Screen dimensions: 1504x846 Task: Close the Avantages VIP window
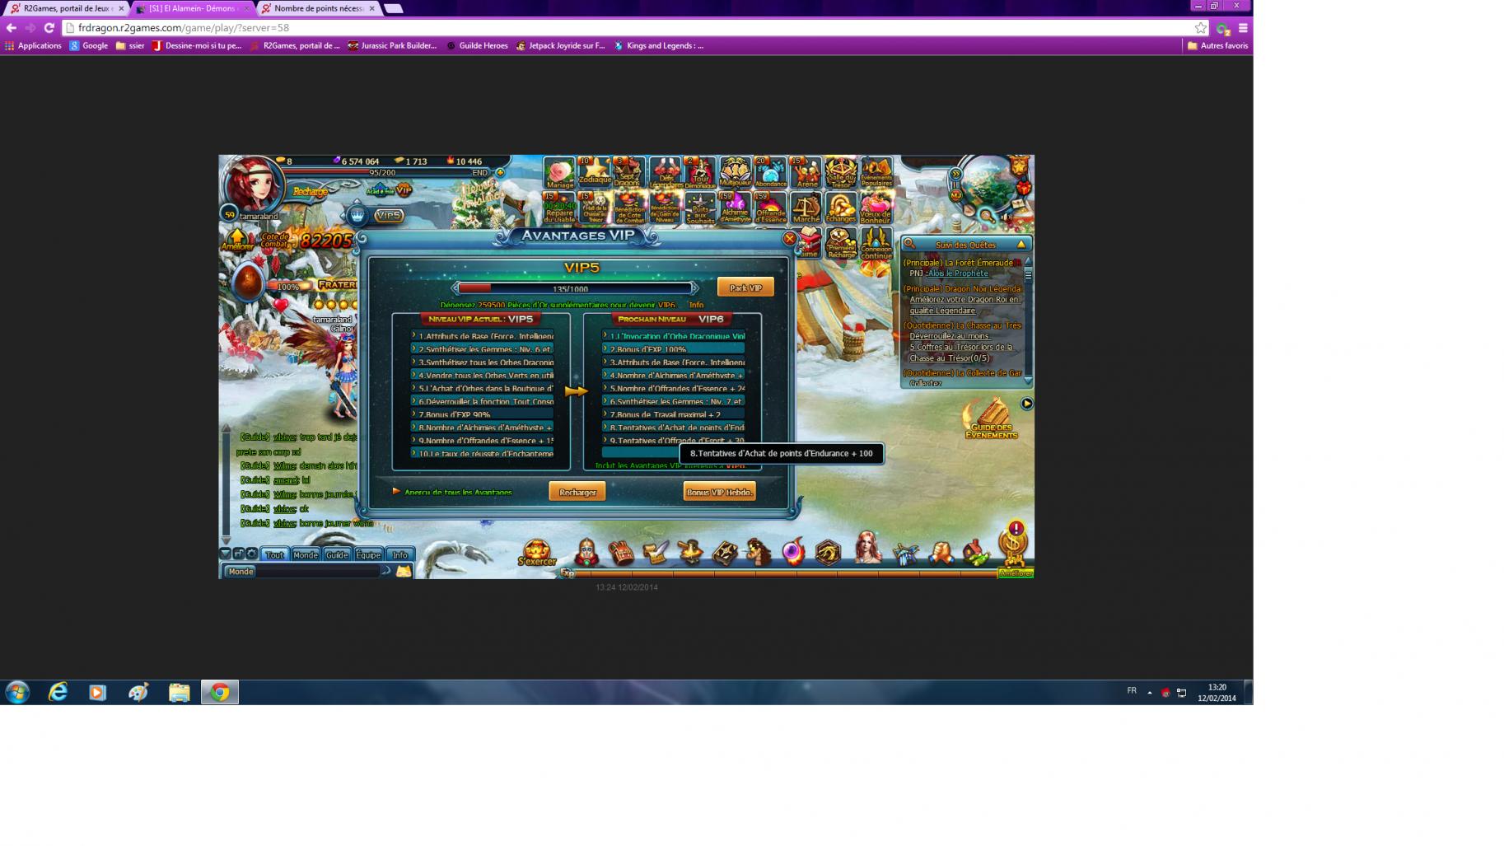pos(789,239)
